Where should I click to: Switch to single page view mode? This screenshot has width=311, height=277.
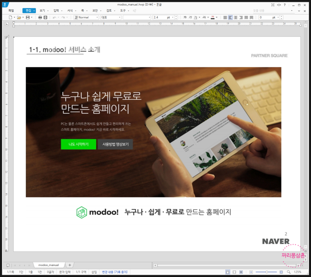[228, 272]
